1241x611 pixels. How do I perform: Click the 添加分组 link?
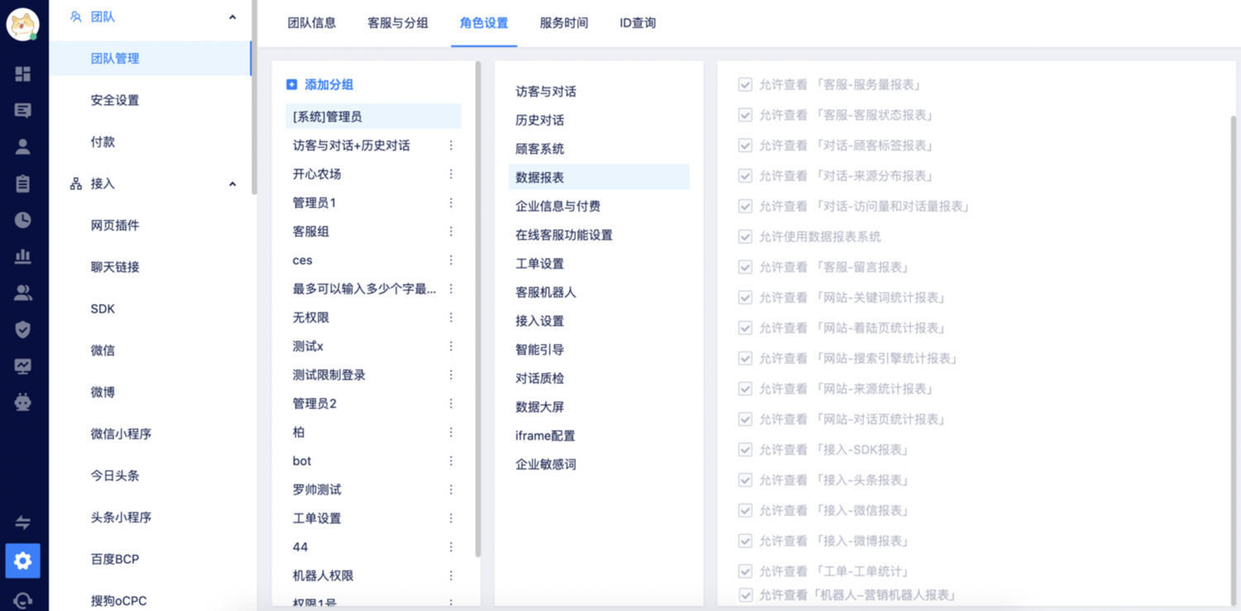329,84
